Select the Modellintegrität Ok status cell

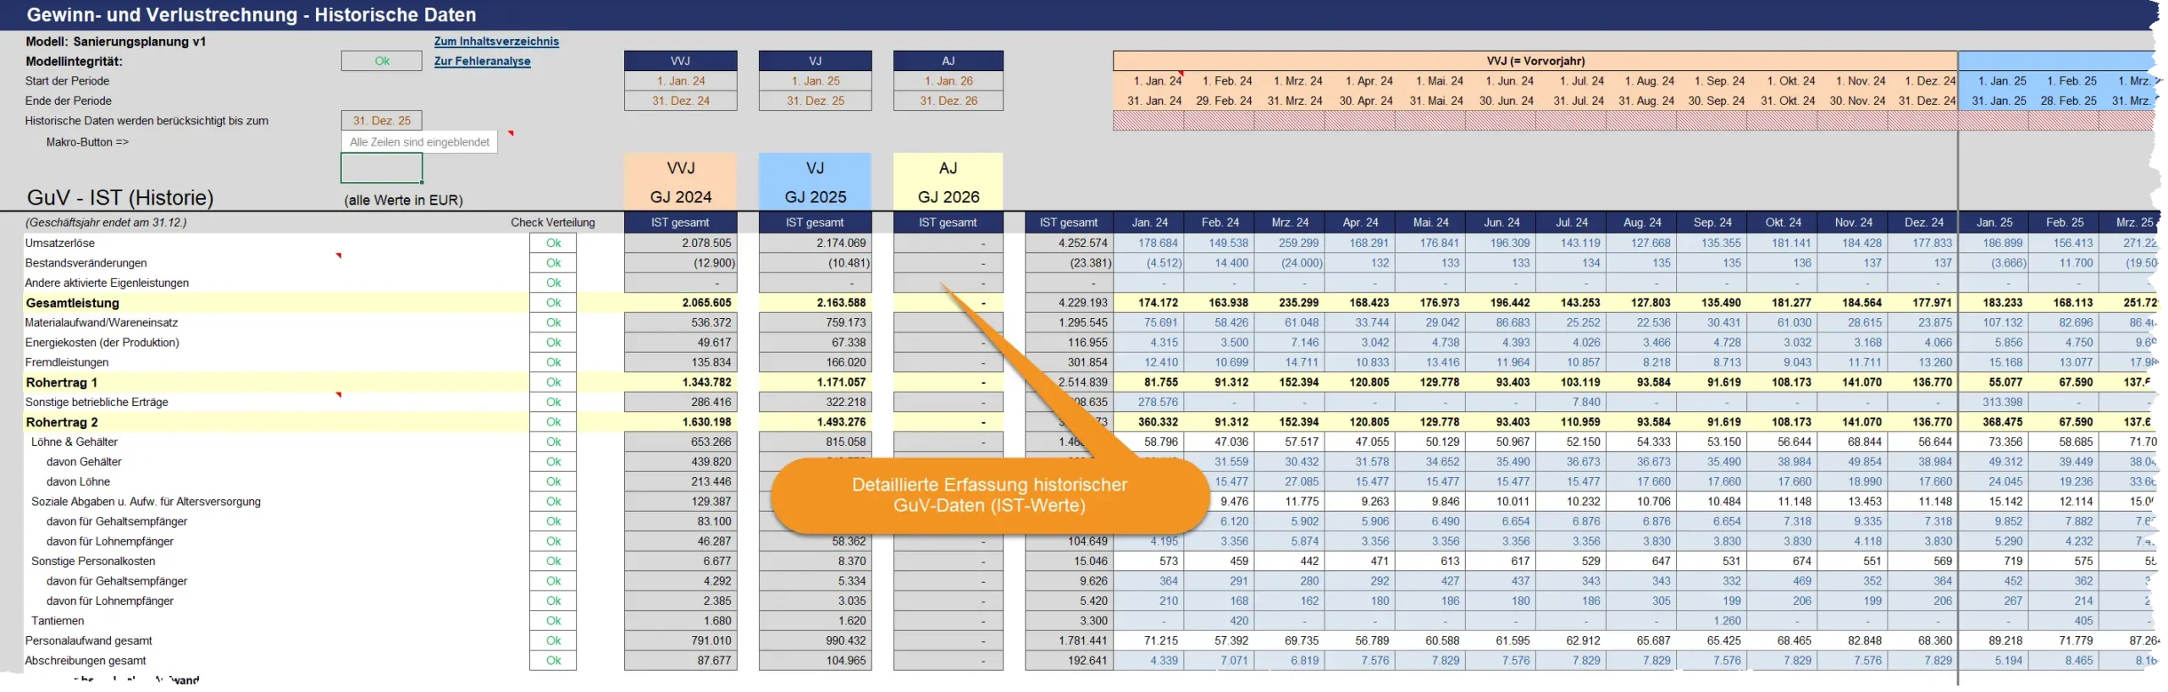click(x=381, y=61)
